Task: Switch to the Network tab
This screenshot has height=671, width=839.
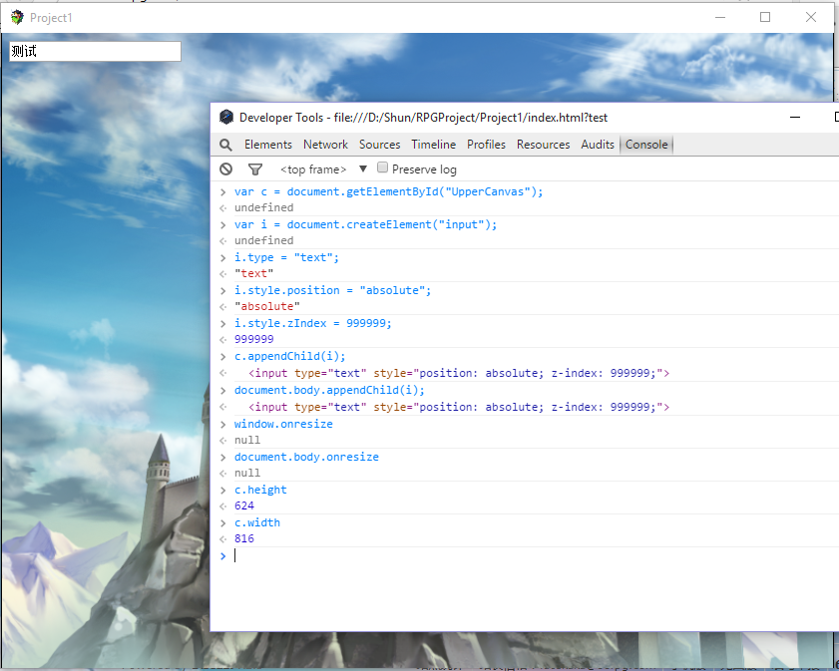Action: tap(325, 145)
